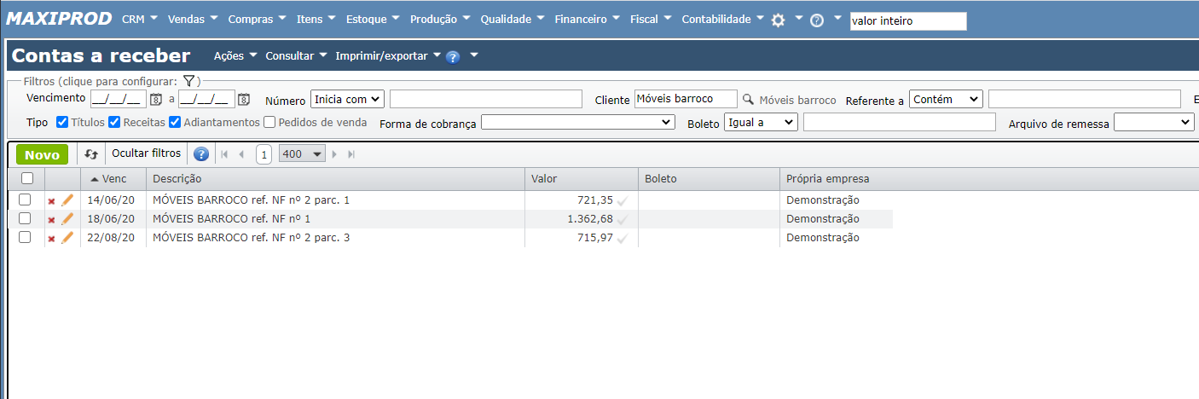This screenshot has height=399, width=1199.
Task: Open the settings gear in the top menu
Action: (778, 20)
